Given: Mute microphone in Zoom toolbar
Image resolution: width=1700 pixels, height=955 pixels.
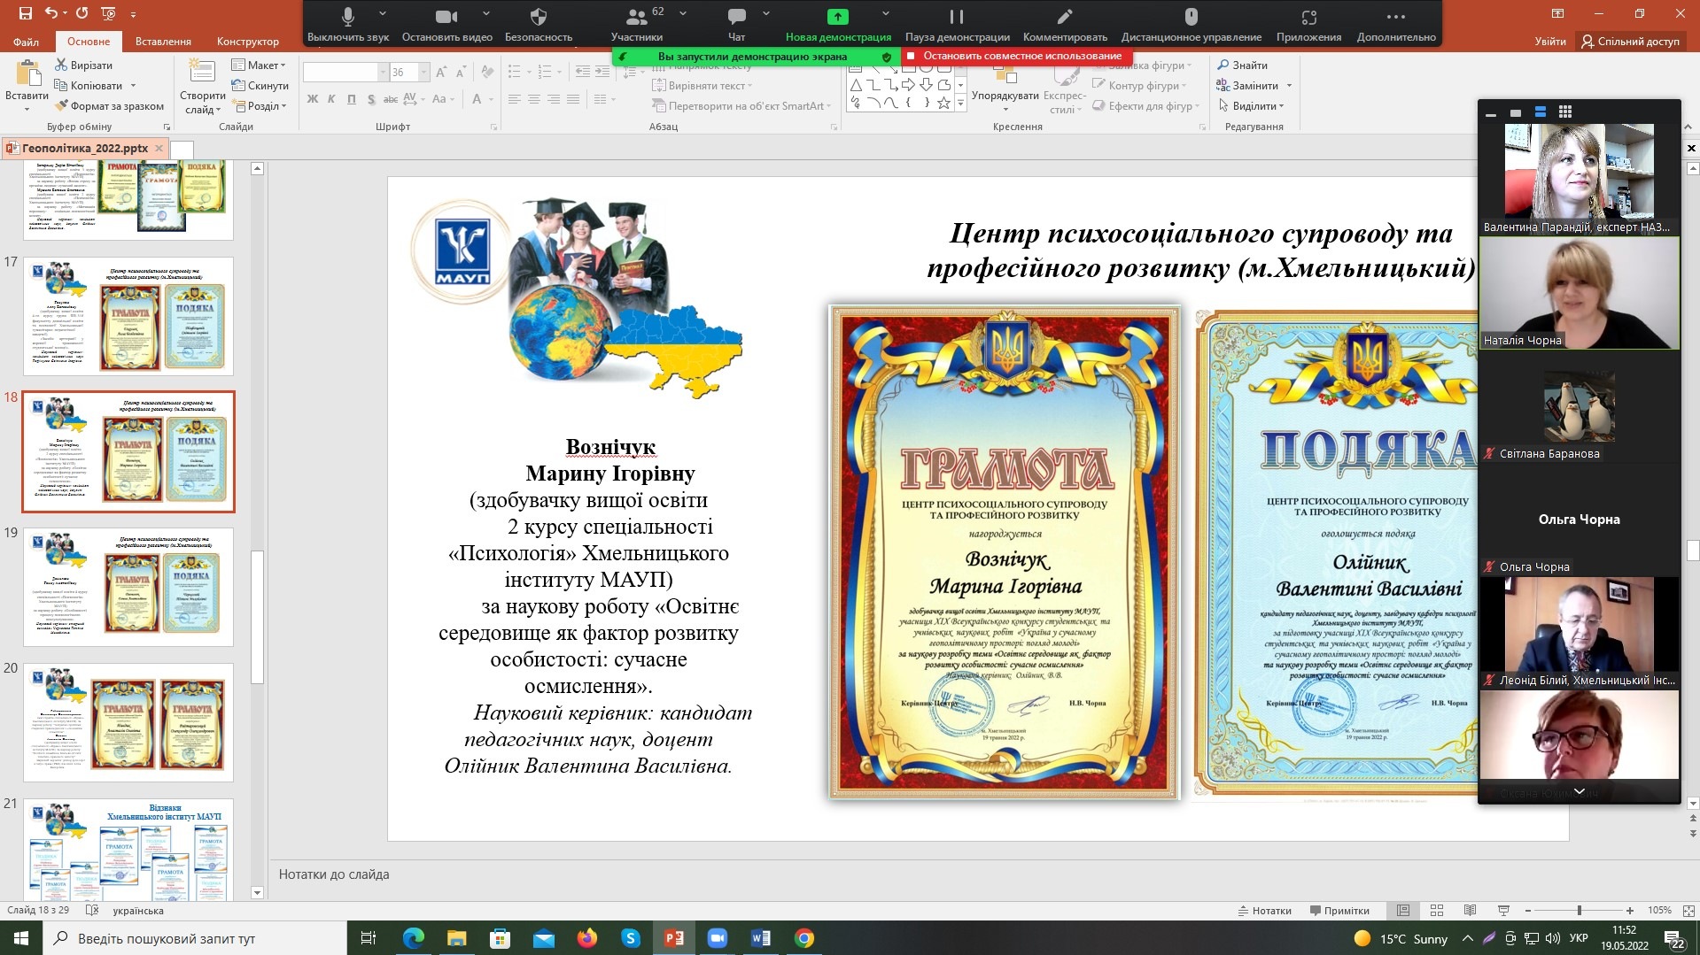Looking at the screenshot, I should (x=347, y=17).
